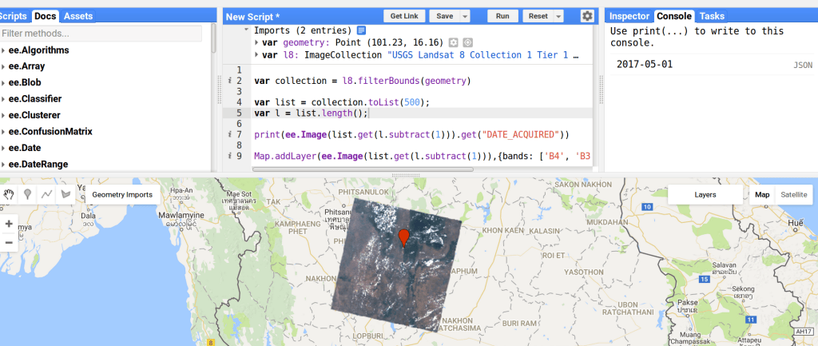This screenshot has height=346, width=818.
Task: Expand var geometry import entry
Action: (256, 42)
